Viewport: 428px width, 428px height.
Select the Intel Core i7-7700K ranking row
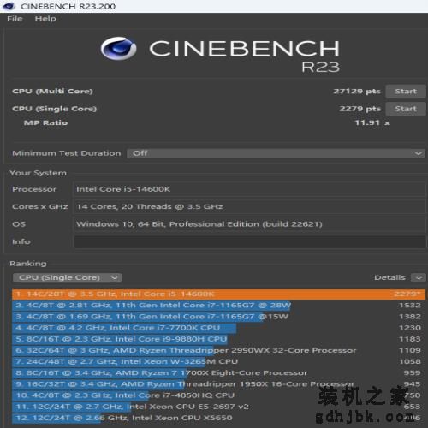[219, 328]
